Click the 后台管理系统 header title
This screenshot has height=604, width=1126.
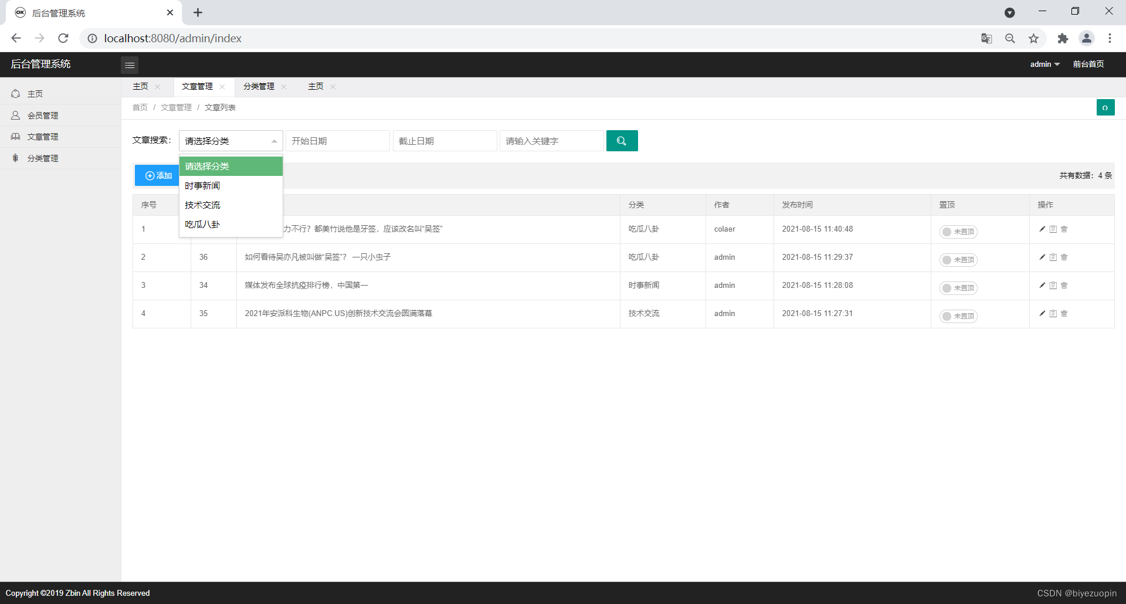(40, 64)
